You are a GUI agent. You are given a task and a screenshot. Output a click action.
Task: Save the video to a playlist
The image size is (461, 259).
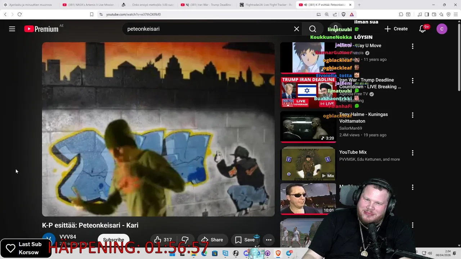coord(245,240)
